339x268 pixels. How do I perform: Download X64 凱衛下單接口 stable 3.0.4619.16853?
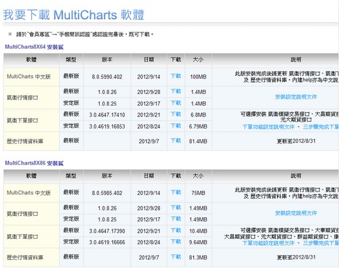click(176, 126)
